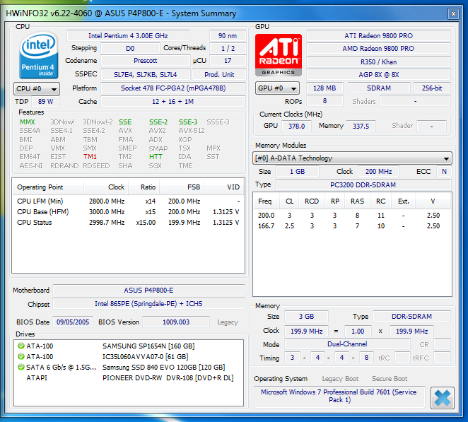Click green check icon beside Samsung SSD 840 EVO
This screenshot has height=422, width=468.
click(x=21, y=367)
